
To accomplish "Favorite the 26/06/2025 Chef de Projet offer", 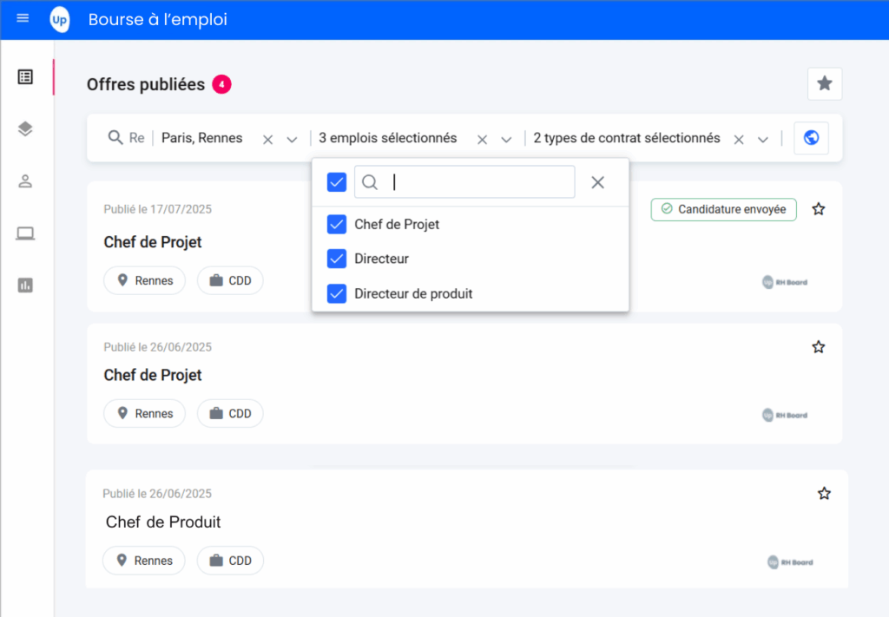I will (x=818, y=347).
